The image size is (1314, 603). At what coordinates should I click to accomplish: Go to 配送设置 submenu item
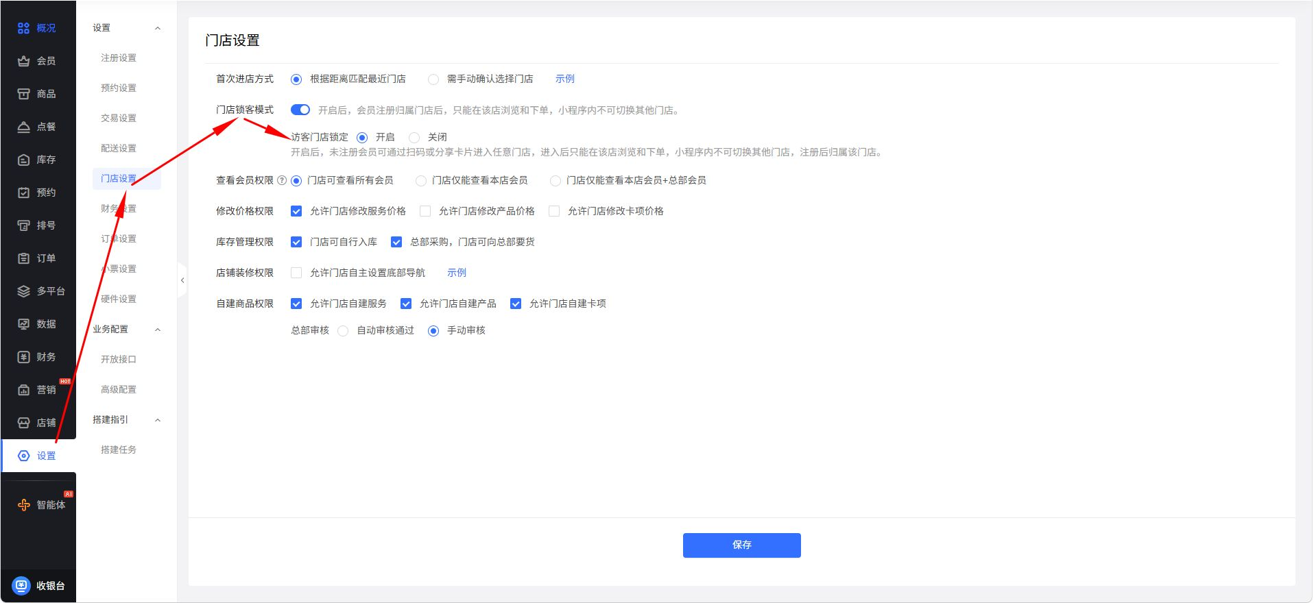point(119,148)
